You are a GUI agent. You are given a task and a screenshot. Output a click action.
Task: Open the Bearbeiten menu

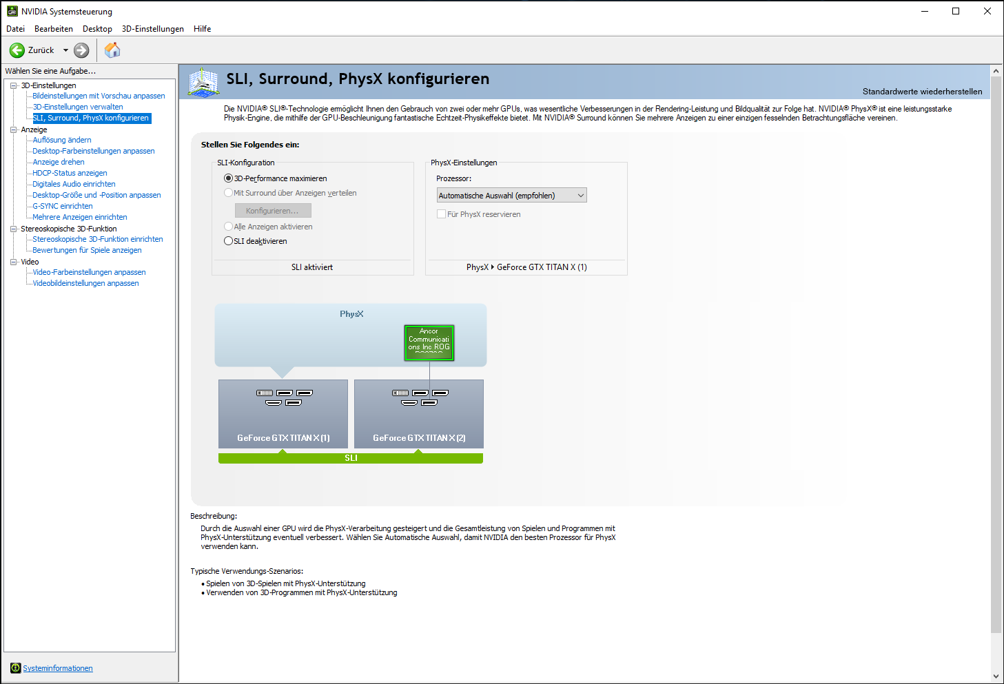pyautogui.click(x=54, y=29)
